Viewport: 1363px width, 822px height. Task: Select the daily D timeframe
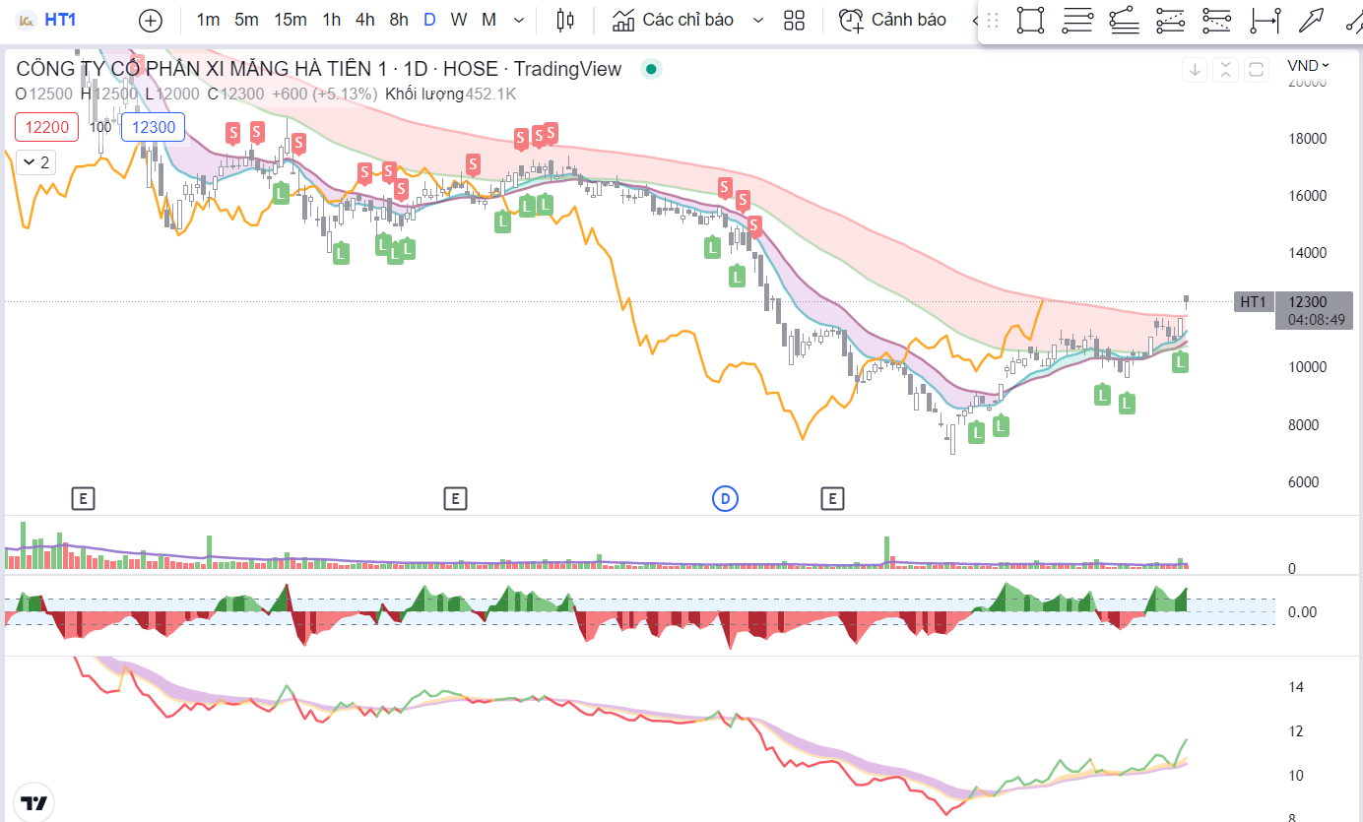point(429,20)
